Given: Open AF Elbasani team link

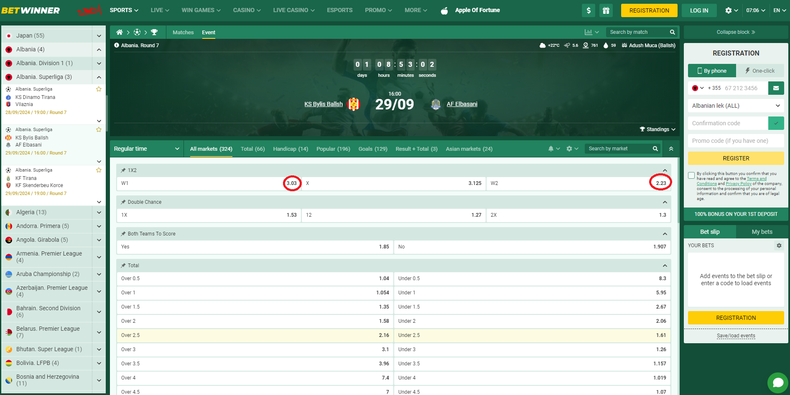Looking at the screenshot, I should tap(462, 104).
